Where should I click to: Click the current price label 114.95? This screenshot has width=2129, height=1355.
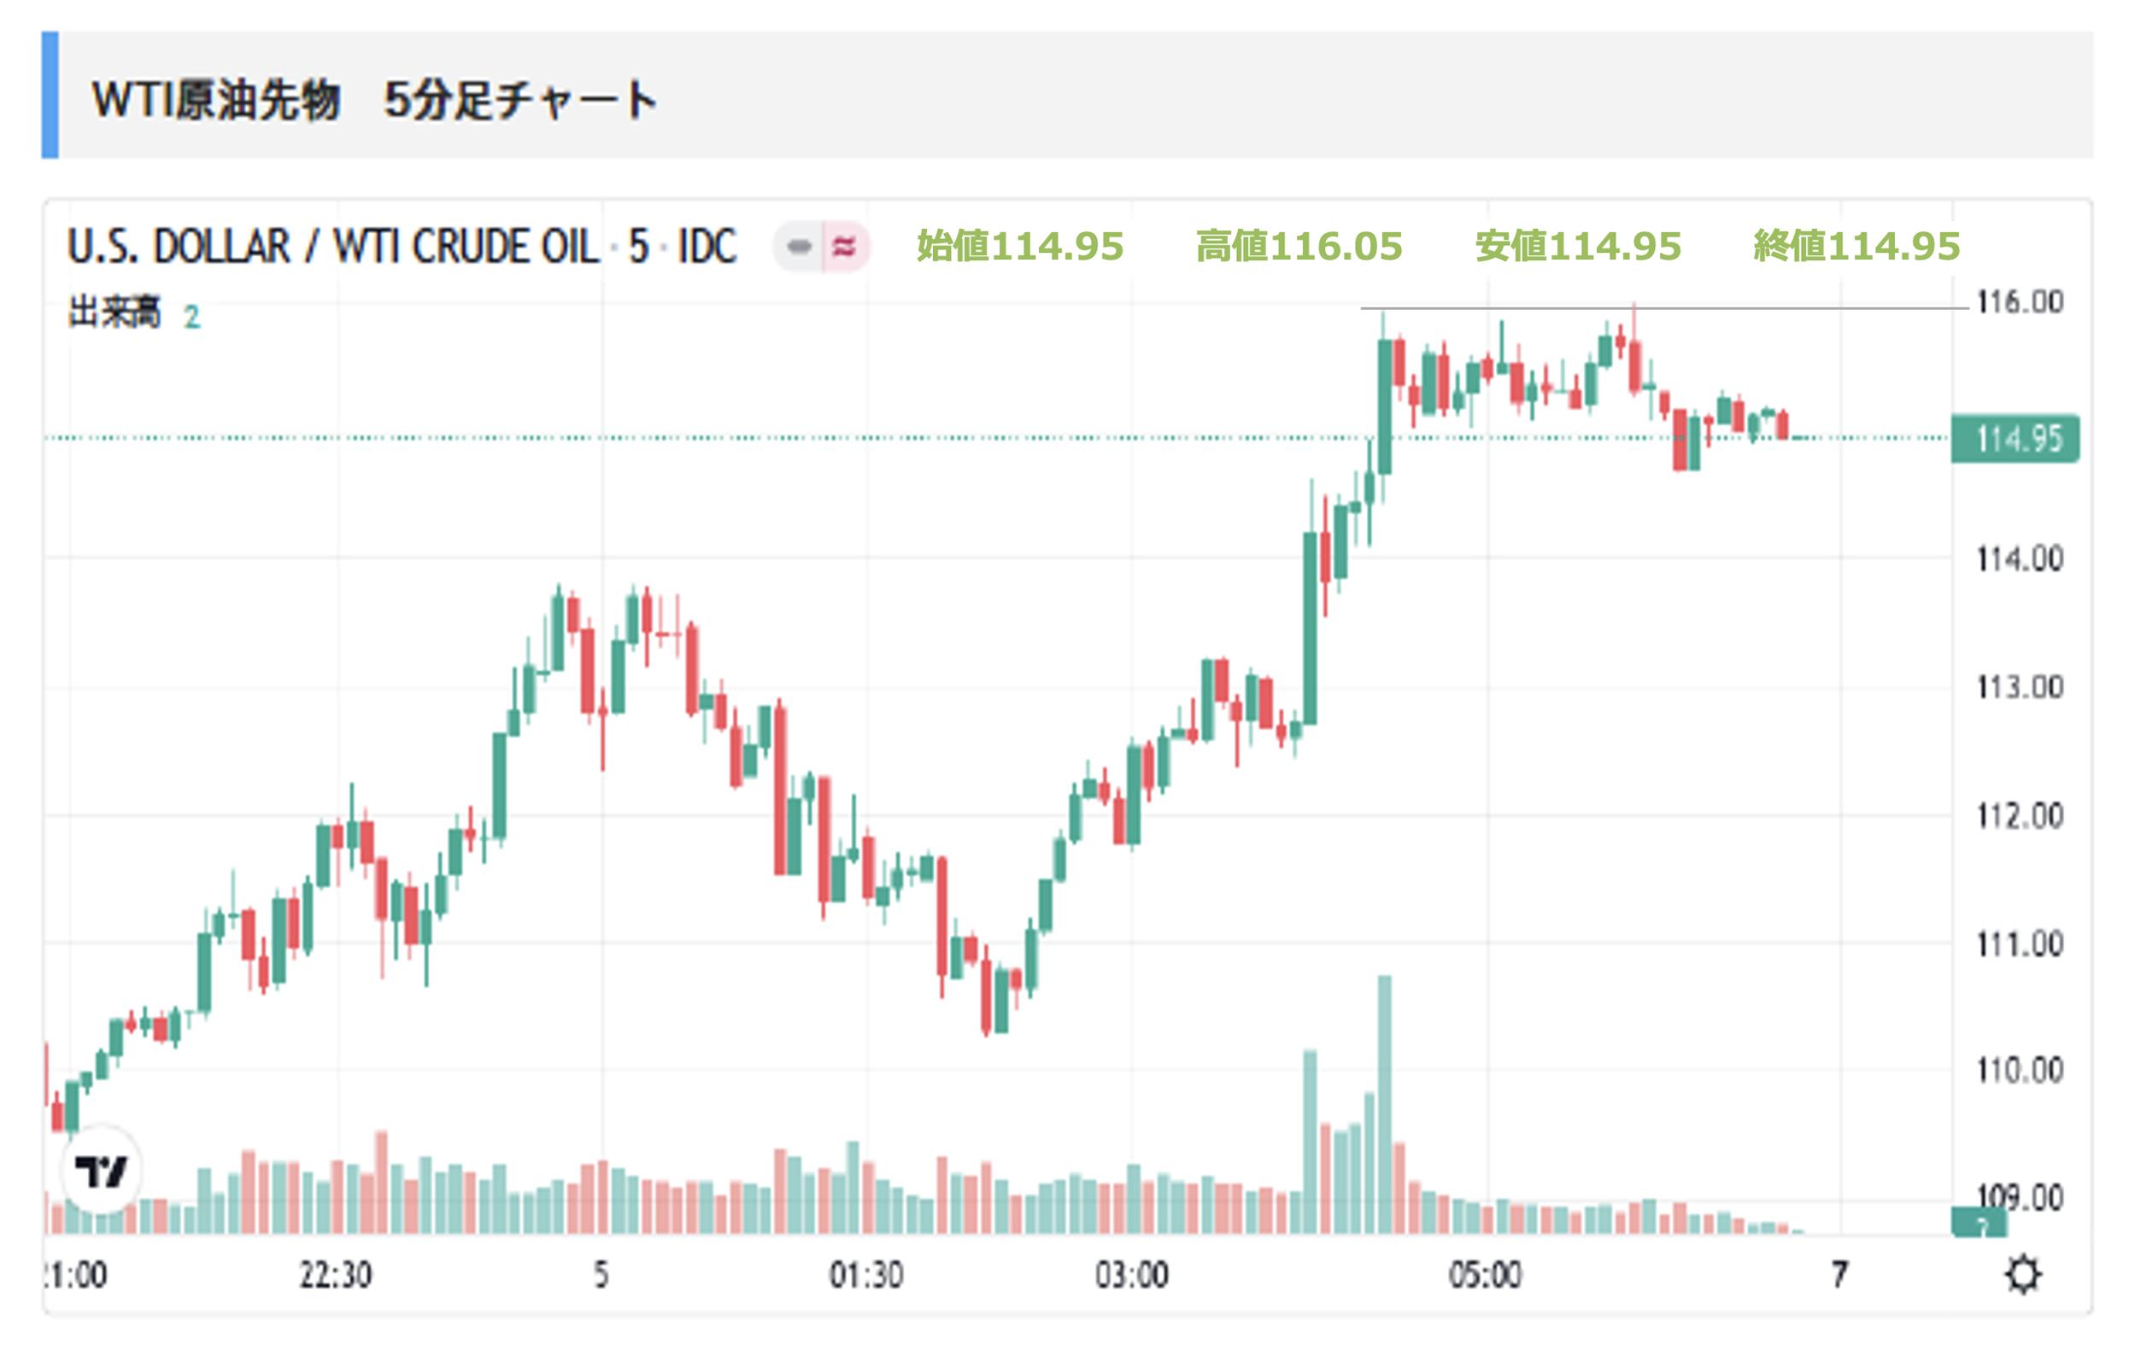(2016, 438)
